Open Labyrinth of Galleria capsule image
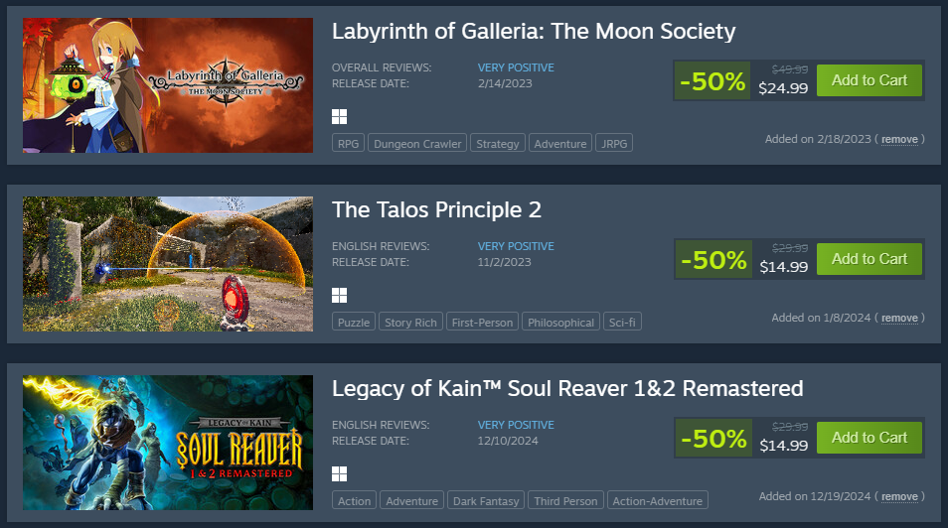Screen dimensions: 948x528 pos(168,85)
